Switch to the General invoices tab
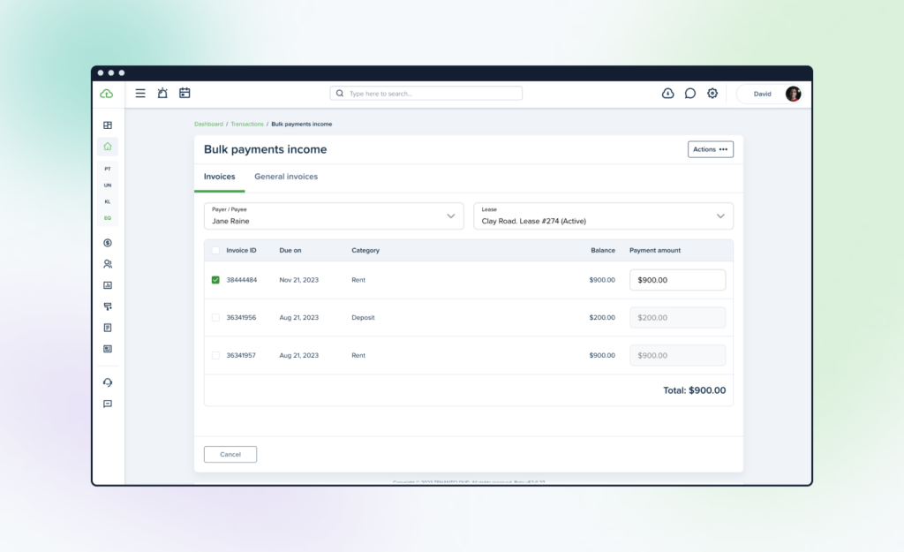Screen dimensions: 904x552 [286, 177]
